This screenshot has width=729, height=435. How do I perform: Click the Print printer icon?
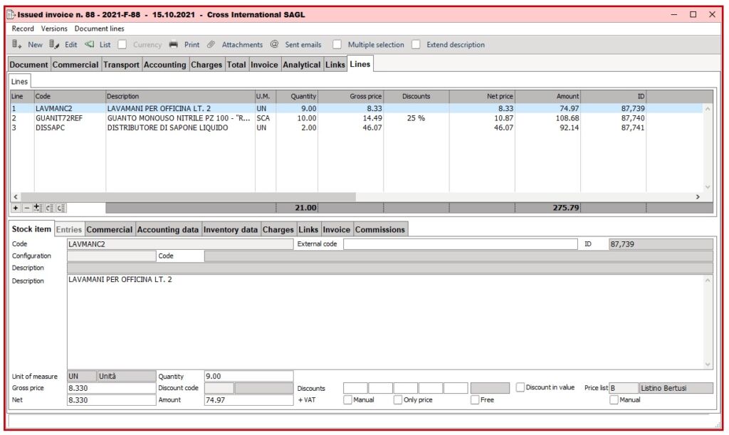pos(174,45)
